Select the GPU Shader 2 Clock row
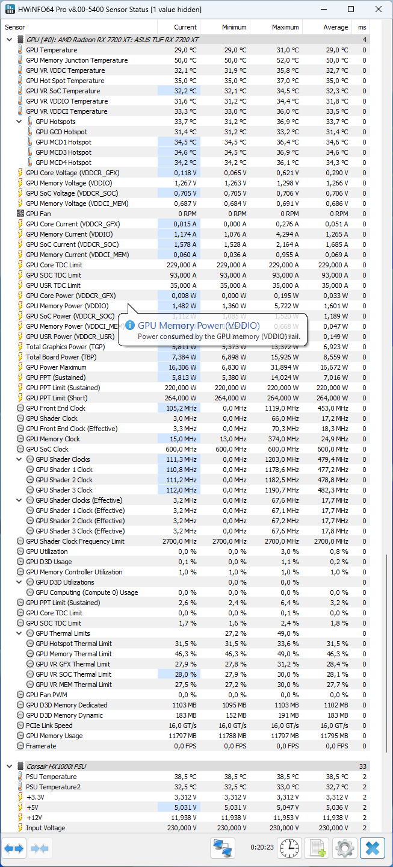 coord(187,480)
